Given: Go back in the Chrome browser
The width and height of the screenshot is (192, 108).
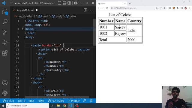Looking at the screenshot, I should [x=99, y=8].
